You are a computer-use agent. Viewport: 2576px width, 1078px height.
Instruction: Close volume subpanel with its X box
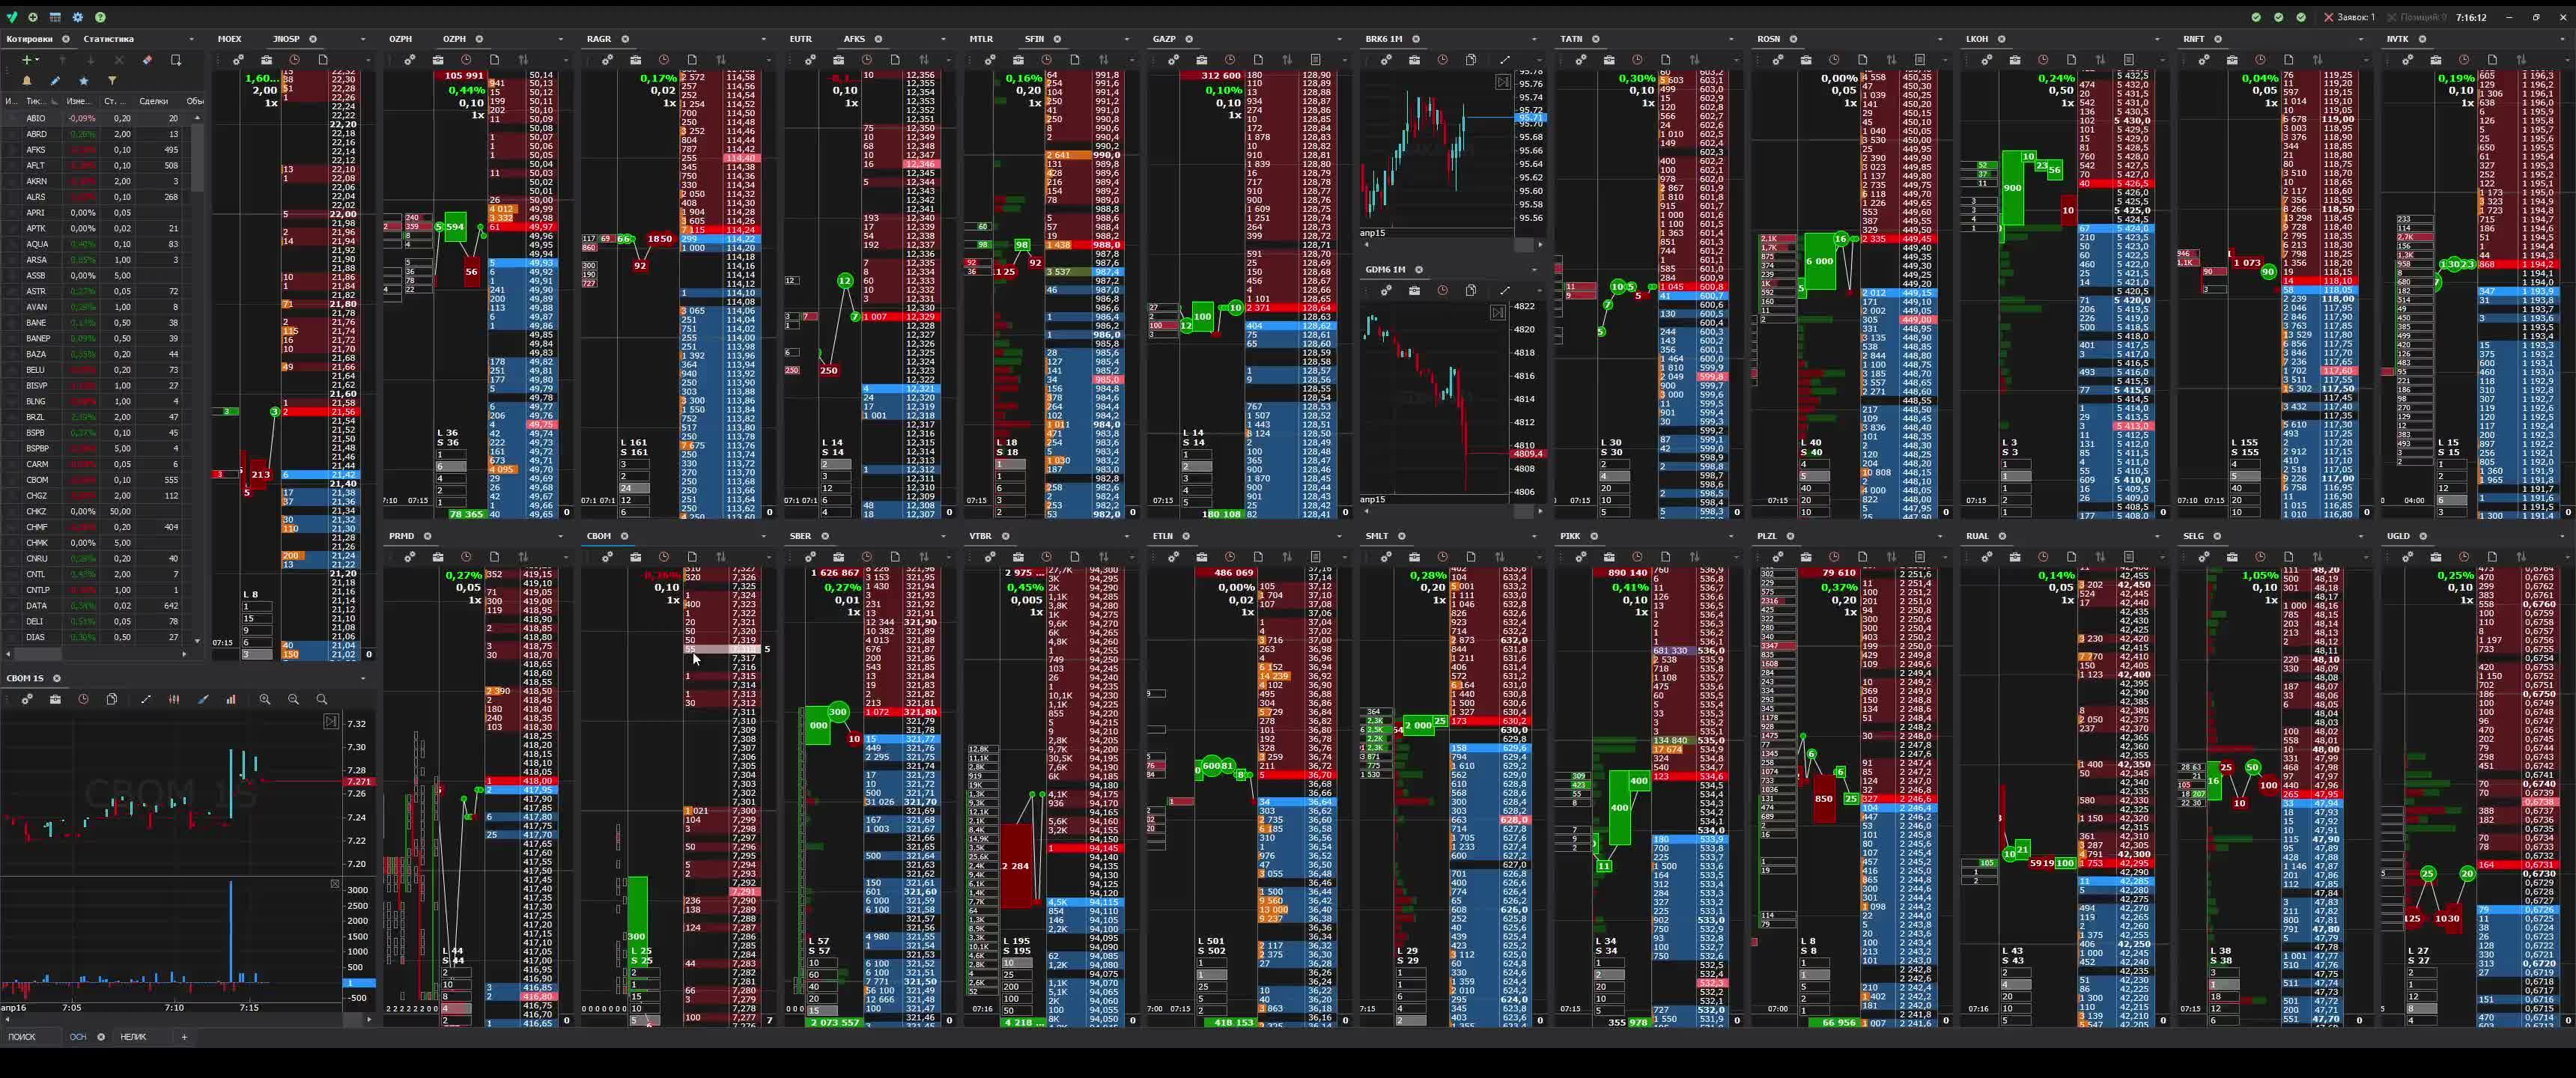(335, 884)
